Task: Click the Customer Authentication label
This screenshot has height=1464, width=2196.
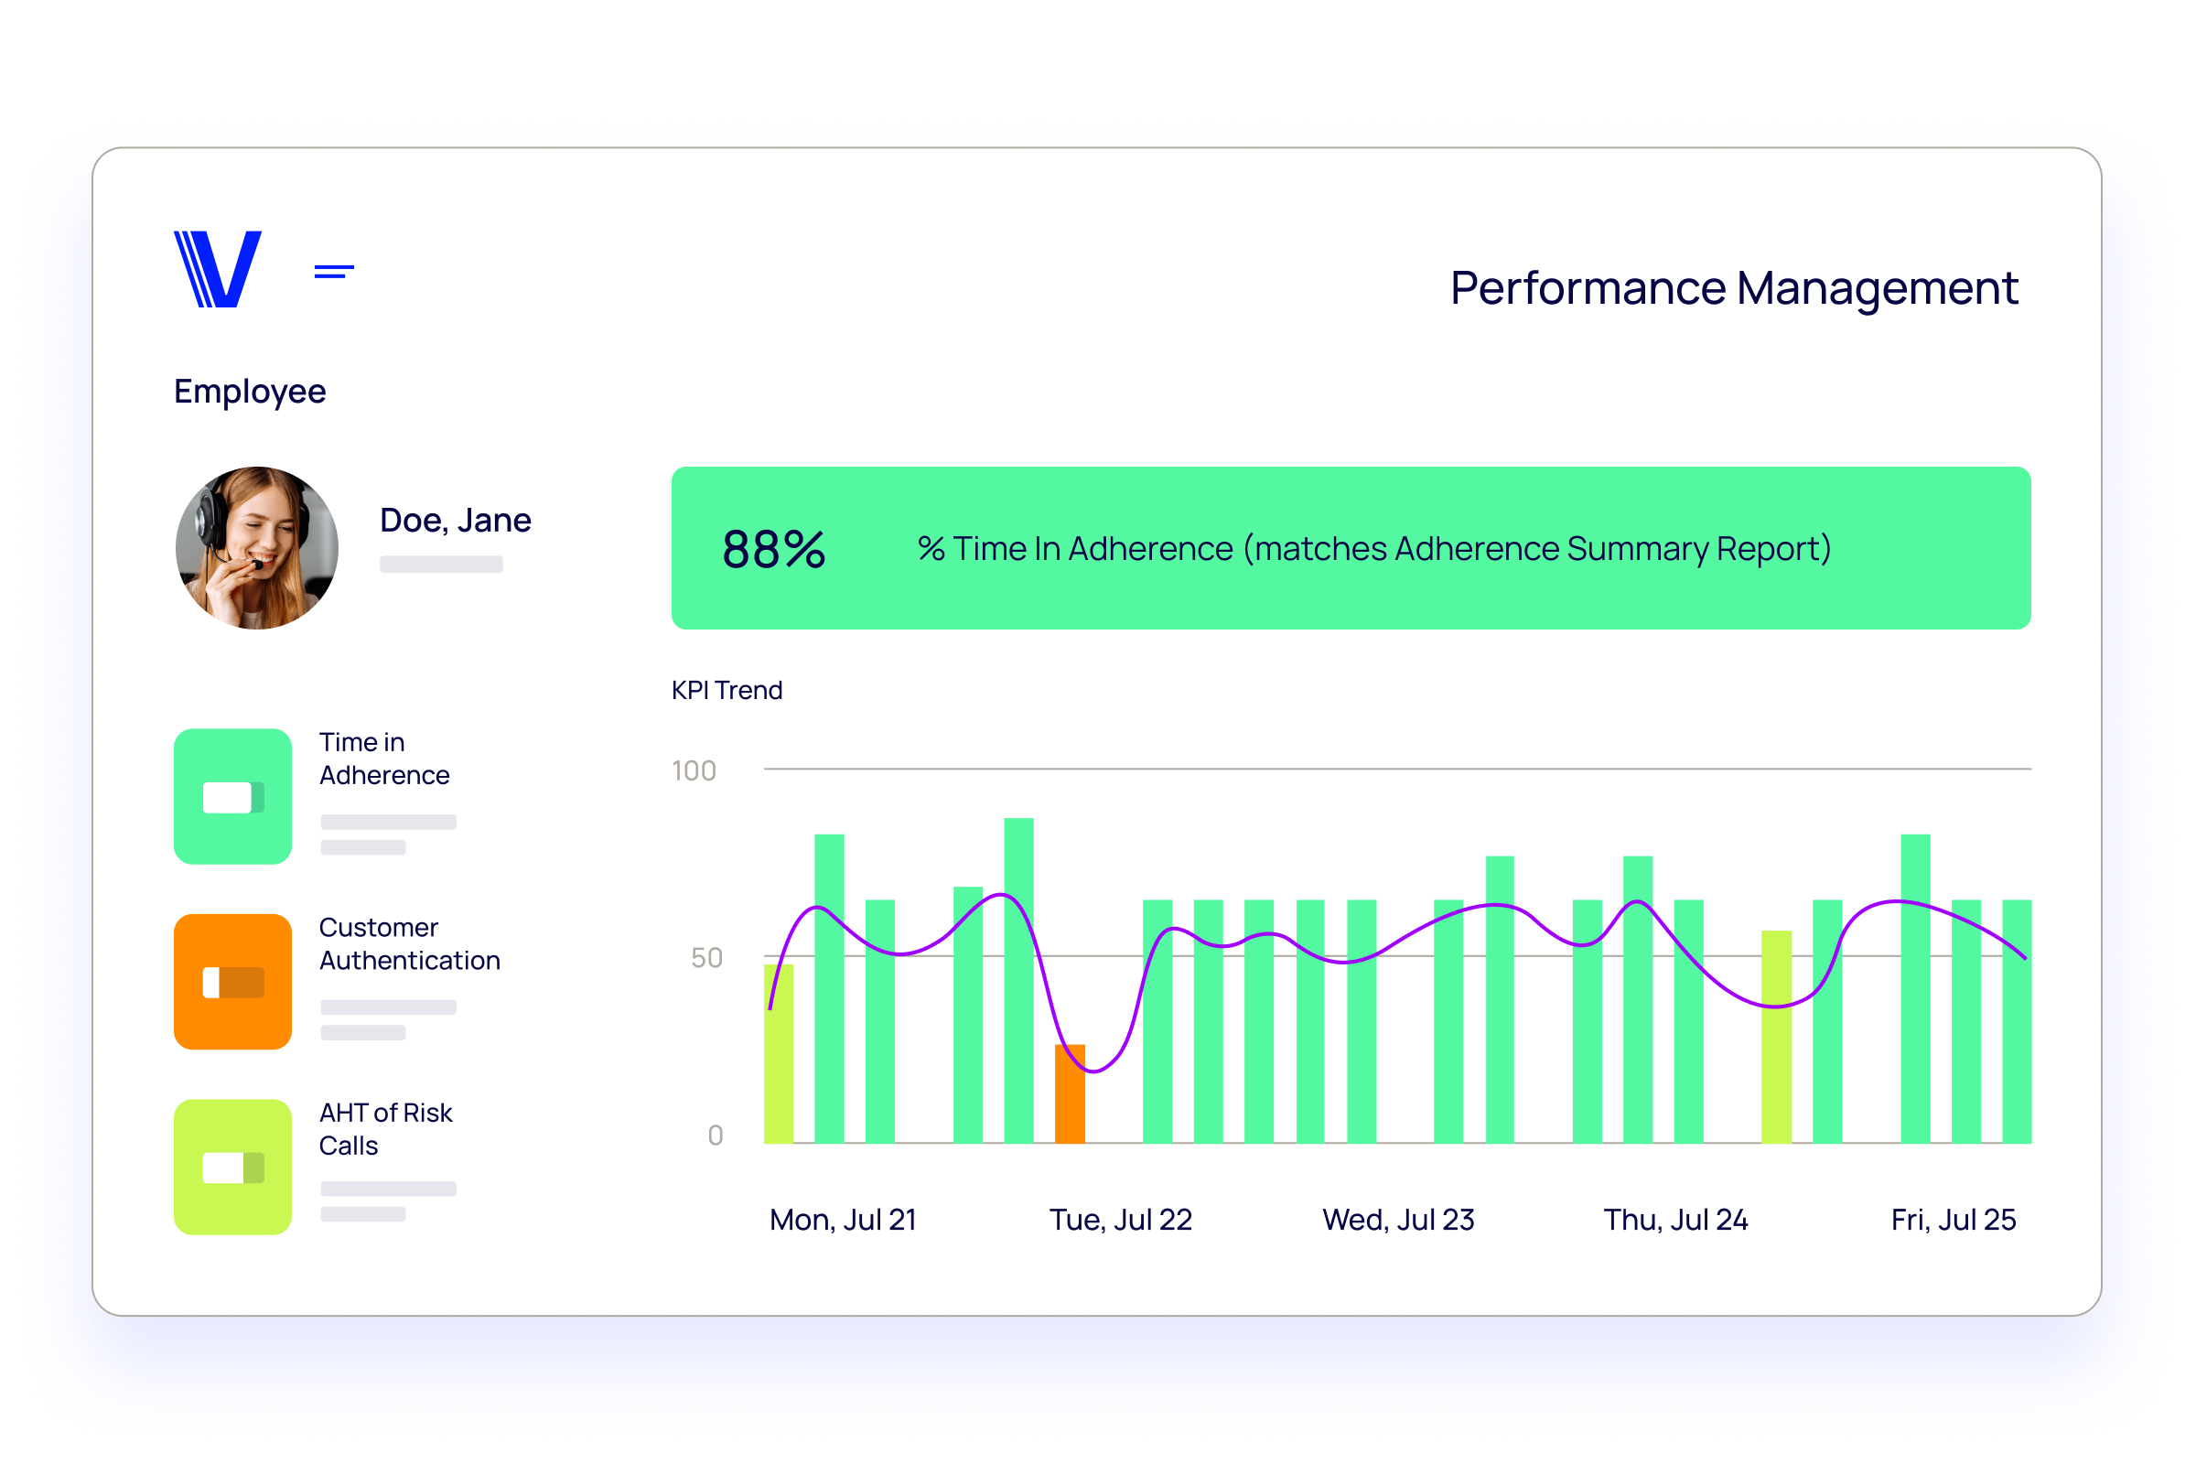Action: pyautogui.click(x=410, y=944)
